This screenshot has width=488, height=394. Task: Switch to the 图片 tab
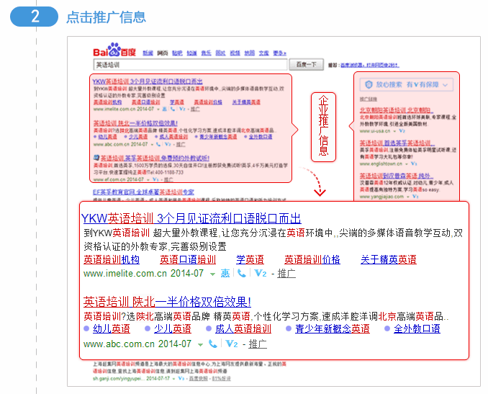click(x=220, y=53)
